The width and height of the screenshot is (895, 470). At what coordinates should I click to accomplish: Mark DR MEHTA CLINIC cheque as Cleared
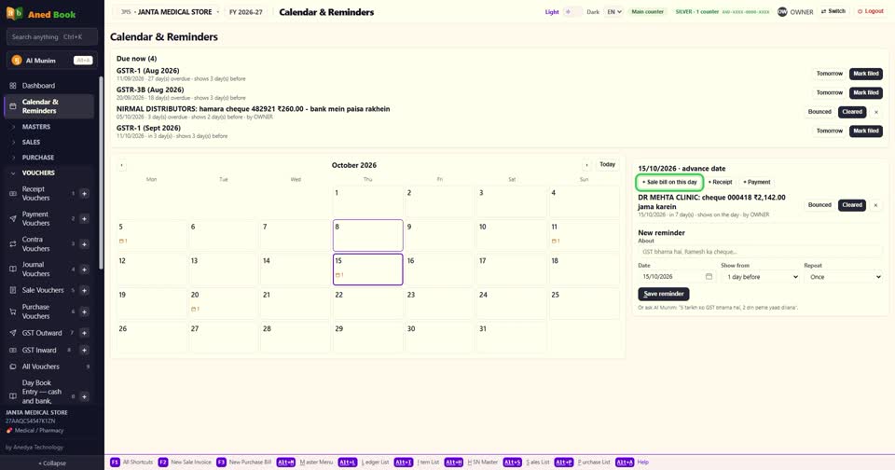click(x=851, y=205)
